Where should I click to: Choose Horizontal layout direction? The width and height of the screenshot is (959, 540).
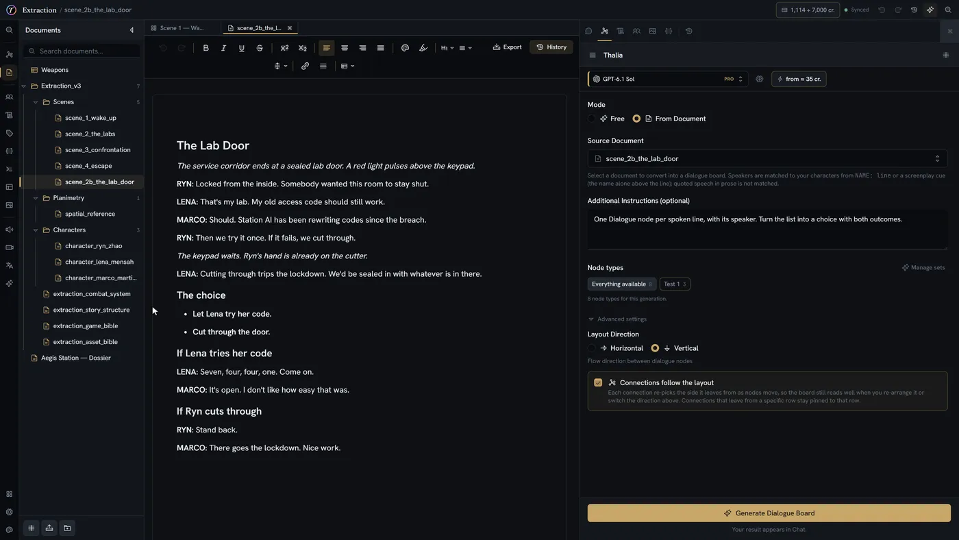coord(592,348)
